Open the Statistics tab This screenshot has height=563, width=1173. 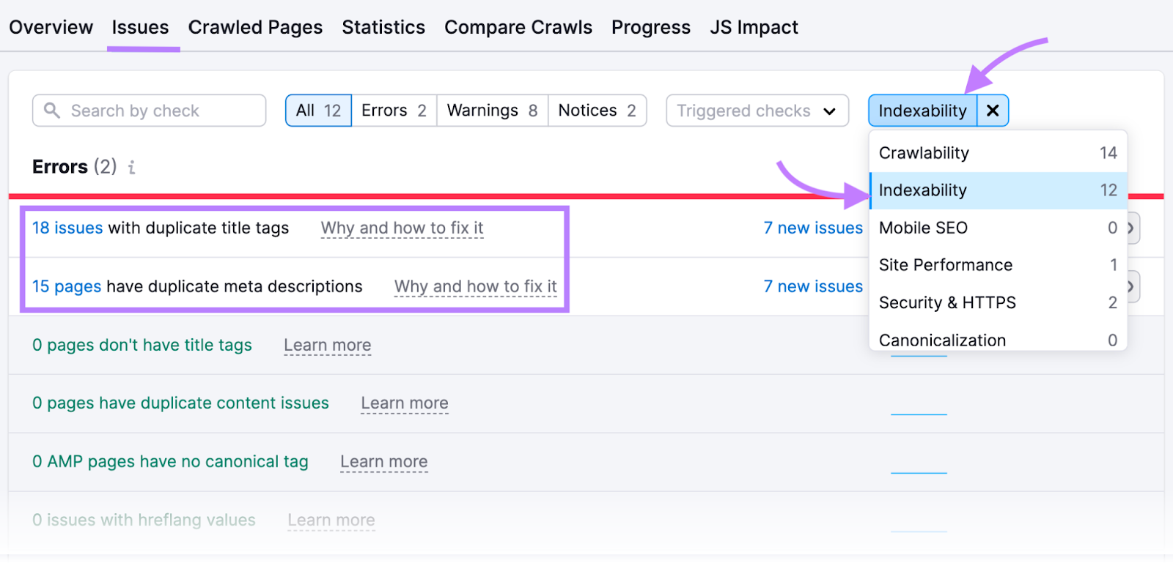383,27
